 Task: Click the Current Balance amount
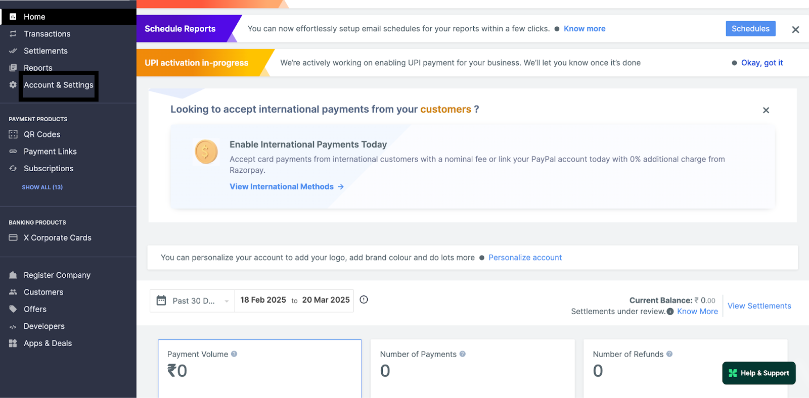click(x=705, y=301)
